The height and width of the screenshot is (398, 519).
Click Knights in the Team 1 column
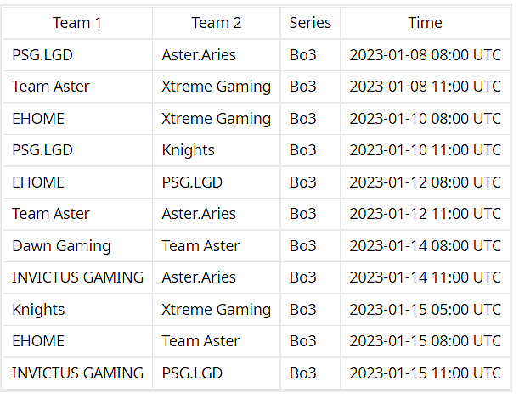tap(38, 310)
